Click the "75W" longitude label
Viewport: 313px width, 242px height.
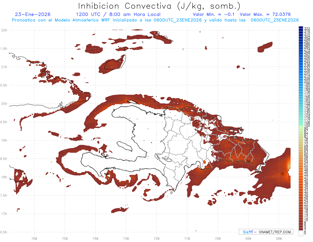click(x=65, y=238)
